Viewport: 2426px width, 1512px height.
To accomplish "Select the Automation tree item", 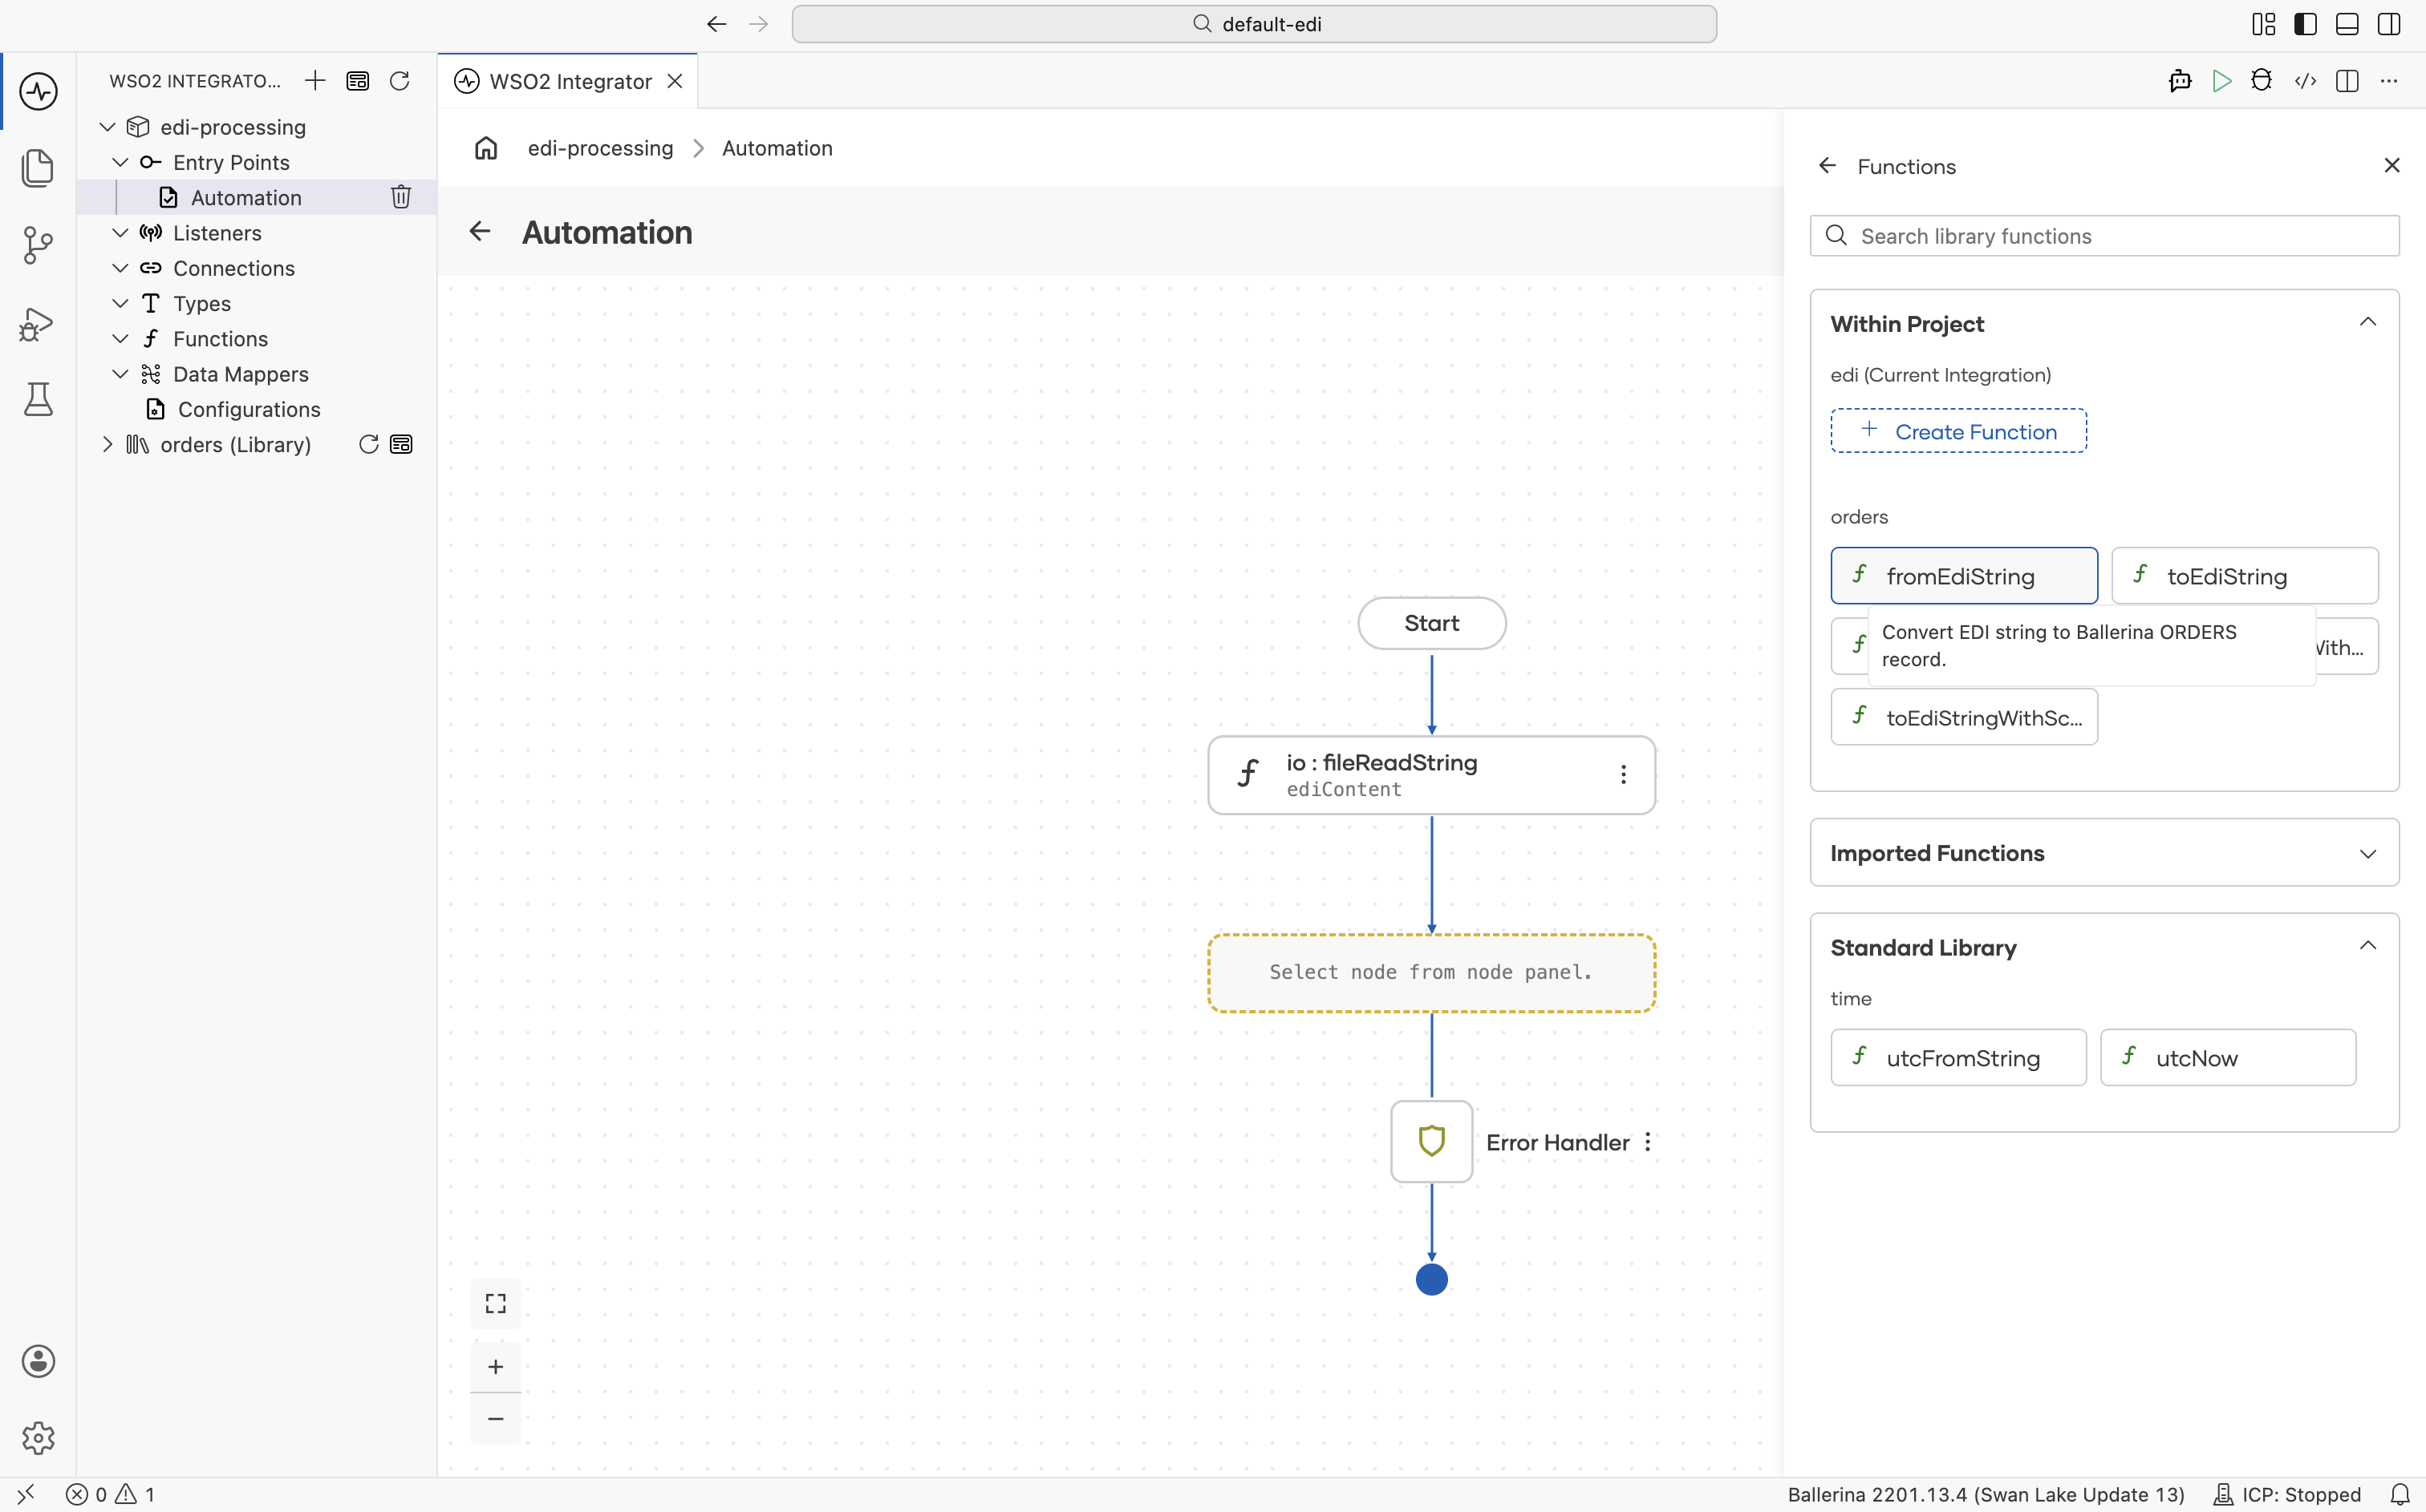I will coord(256,197).
